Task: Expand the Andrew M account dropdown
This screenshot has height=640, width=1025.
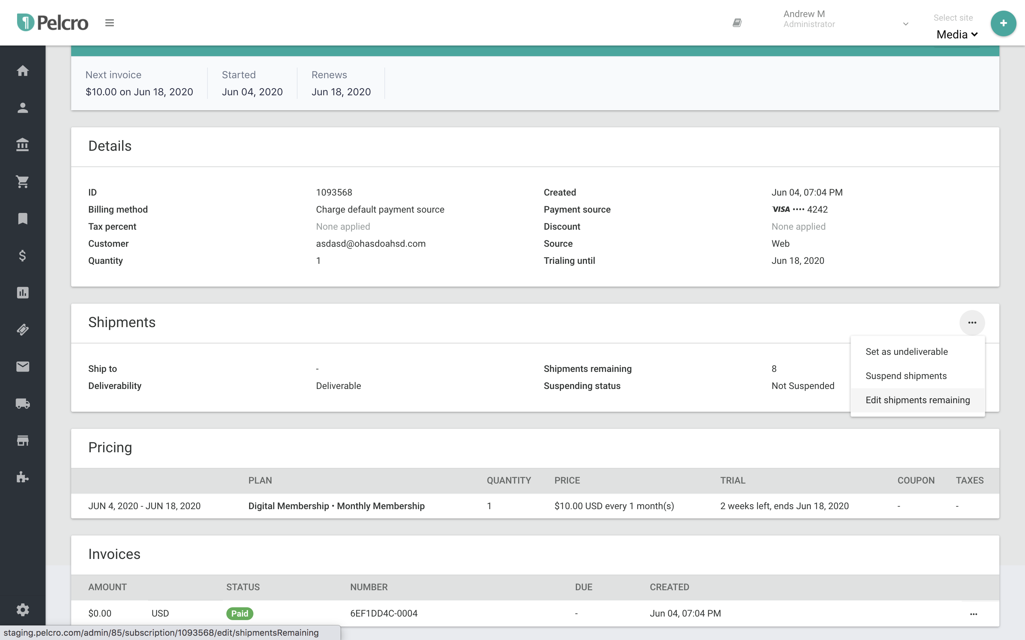Action: [x=905, y=24]
